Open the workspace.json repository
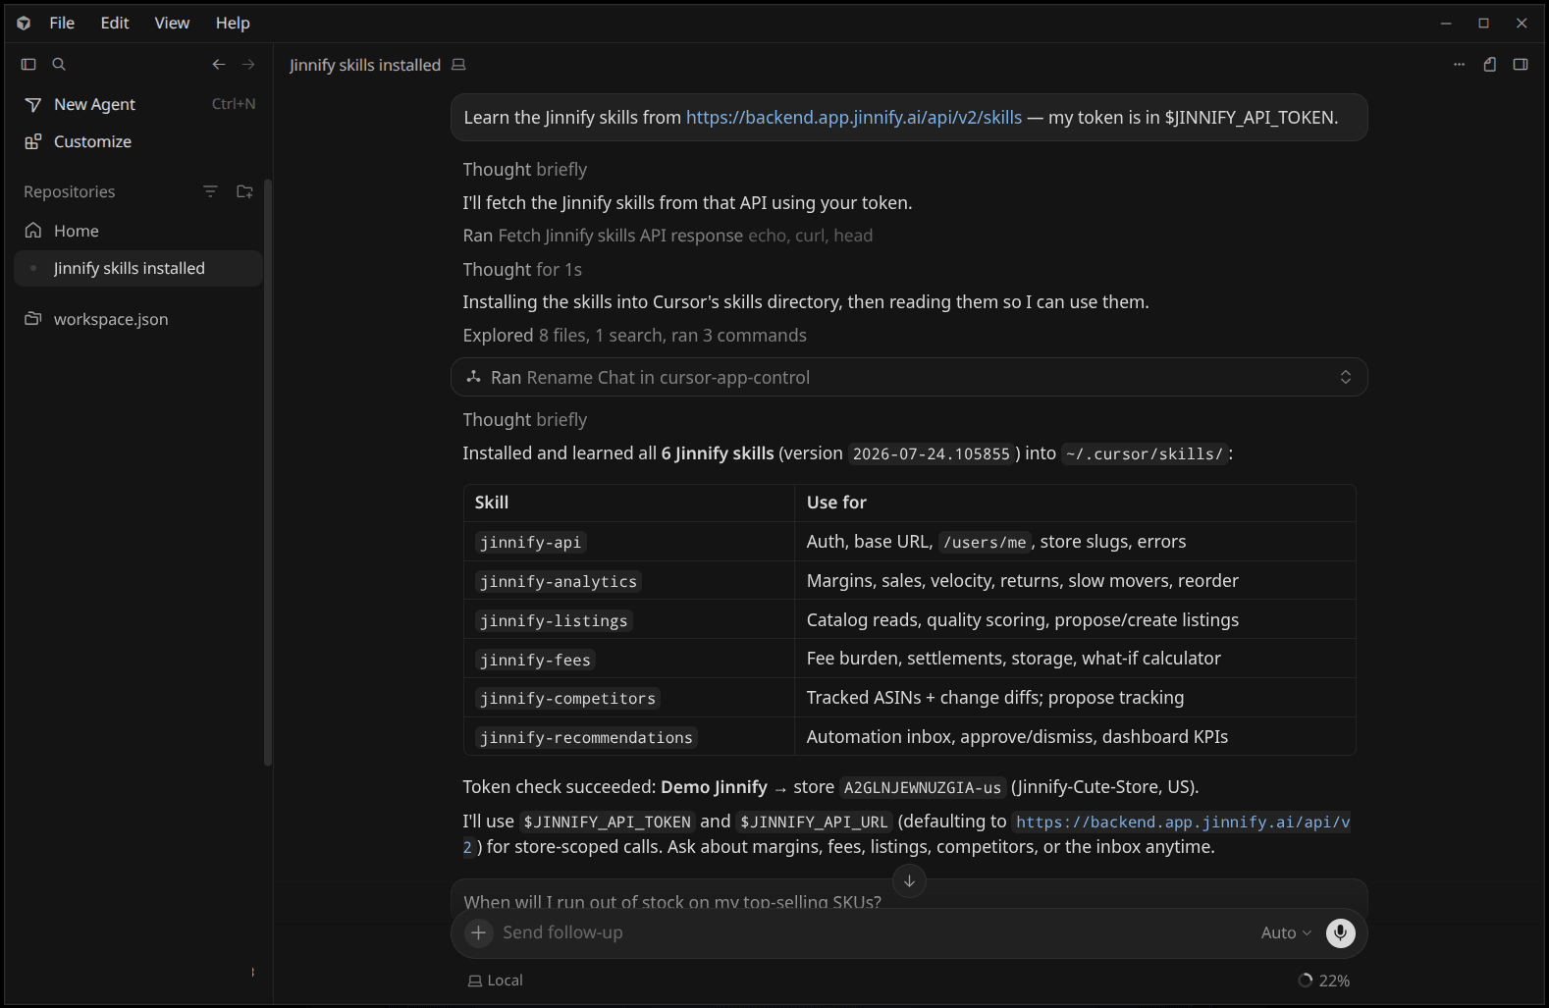 [138, 318]
